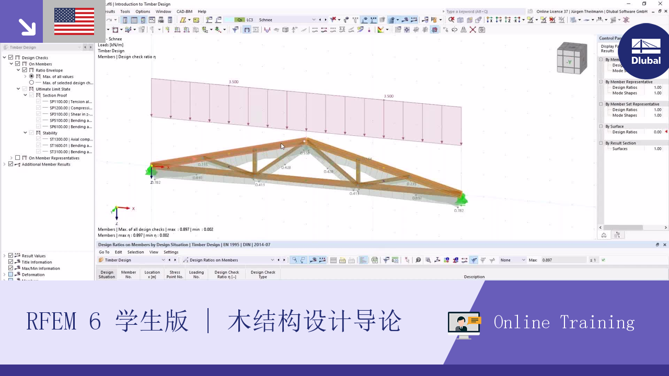
Task: Click the mirror triangle icon in second toolbar
Action: point(463,30)
